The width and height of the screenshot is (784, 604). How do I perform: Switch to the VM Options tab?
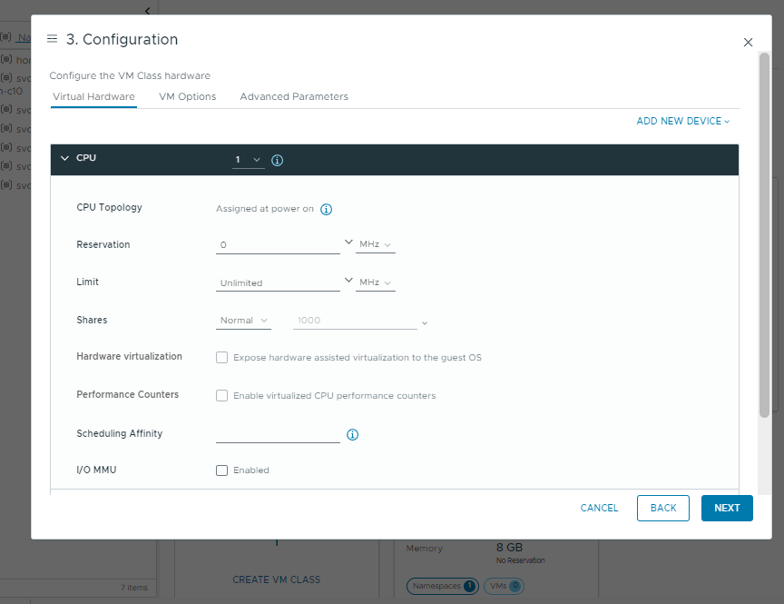tap(187, 95)
